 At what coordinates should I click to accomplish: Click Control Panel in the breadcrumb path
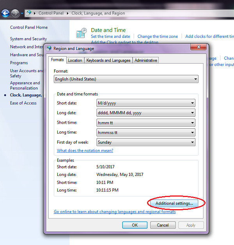pyautogui.click(x=51, y=13)
